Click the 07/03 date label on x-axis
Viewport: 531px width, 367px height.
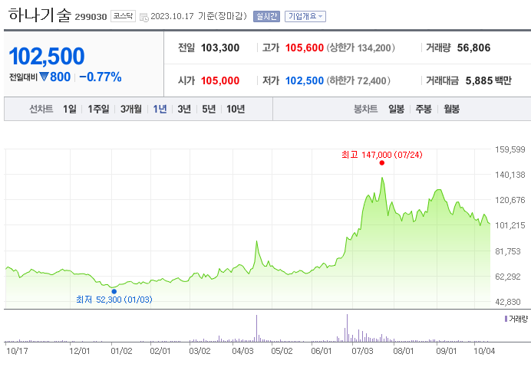pos(362,351)
